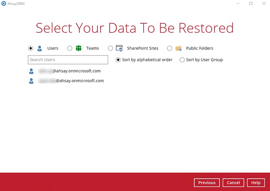Choose the SharePoint Sites radio option

tap(110, 48)
